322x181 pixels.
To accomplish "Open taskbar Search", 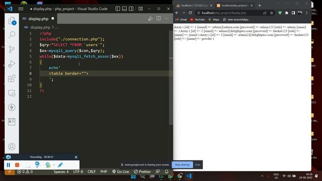I will pyautogui.click(x=142, y=176).
